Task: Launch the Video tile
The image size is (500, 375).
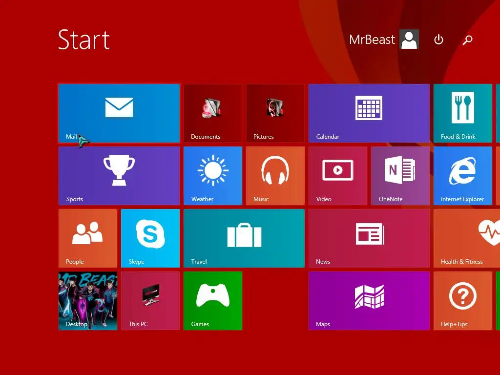Action: click(x=338, y=176)
